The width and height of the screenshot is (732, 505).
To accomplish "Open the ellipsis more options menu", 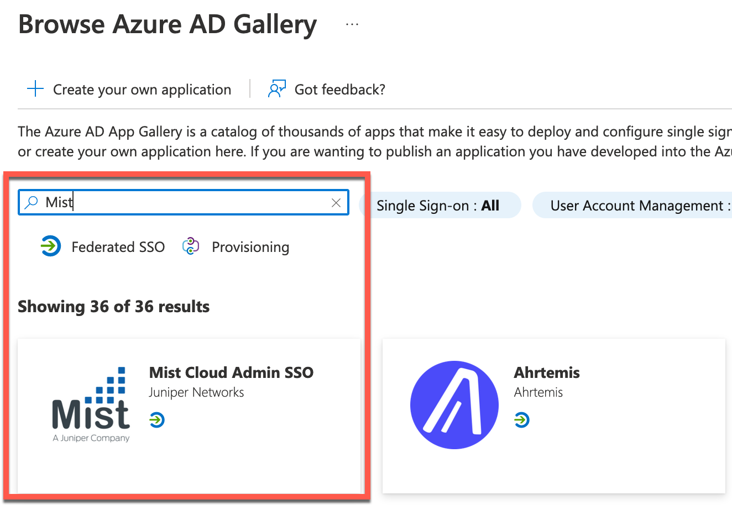I will [x=352, y=25].
